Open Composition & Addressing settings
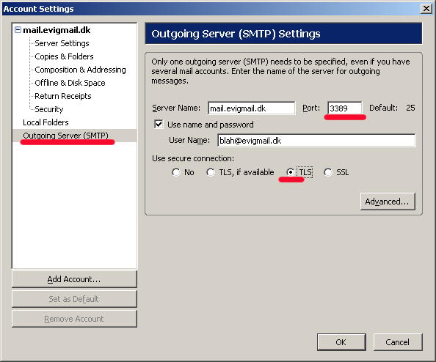Screen dimensions: 436x362 click(x=80, y=70)
